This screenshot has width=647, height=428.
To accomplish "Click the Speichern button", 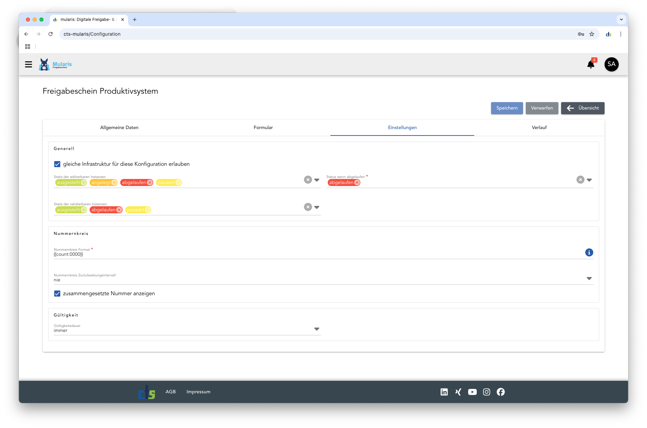I will pos(507,108).
